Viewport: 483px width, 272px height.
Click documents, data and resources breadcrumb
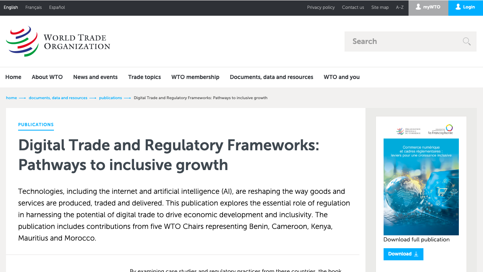[58, 98]
